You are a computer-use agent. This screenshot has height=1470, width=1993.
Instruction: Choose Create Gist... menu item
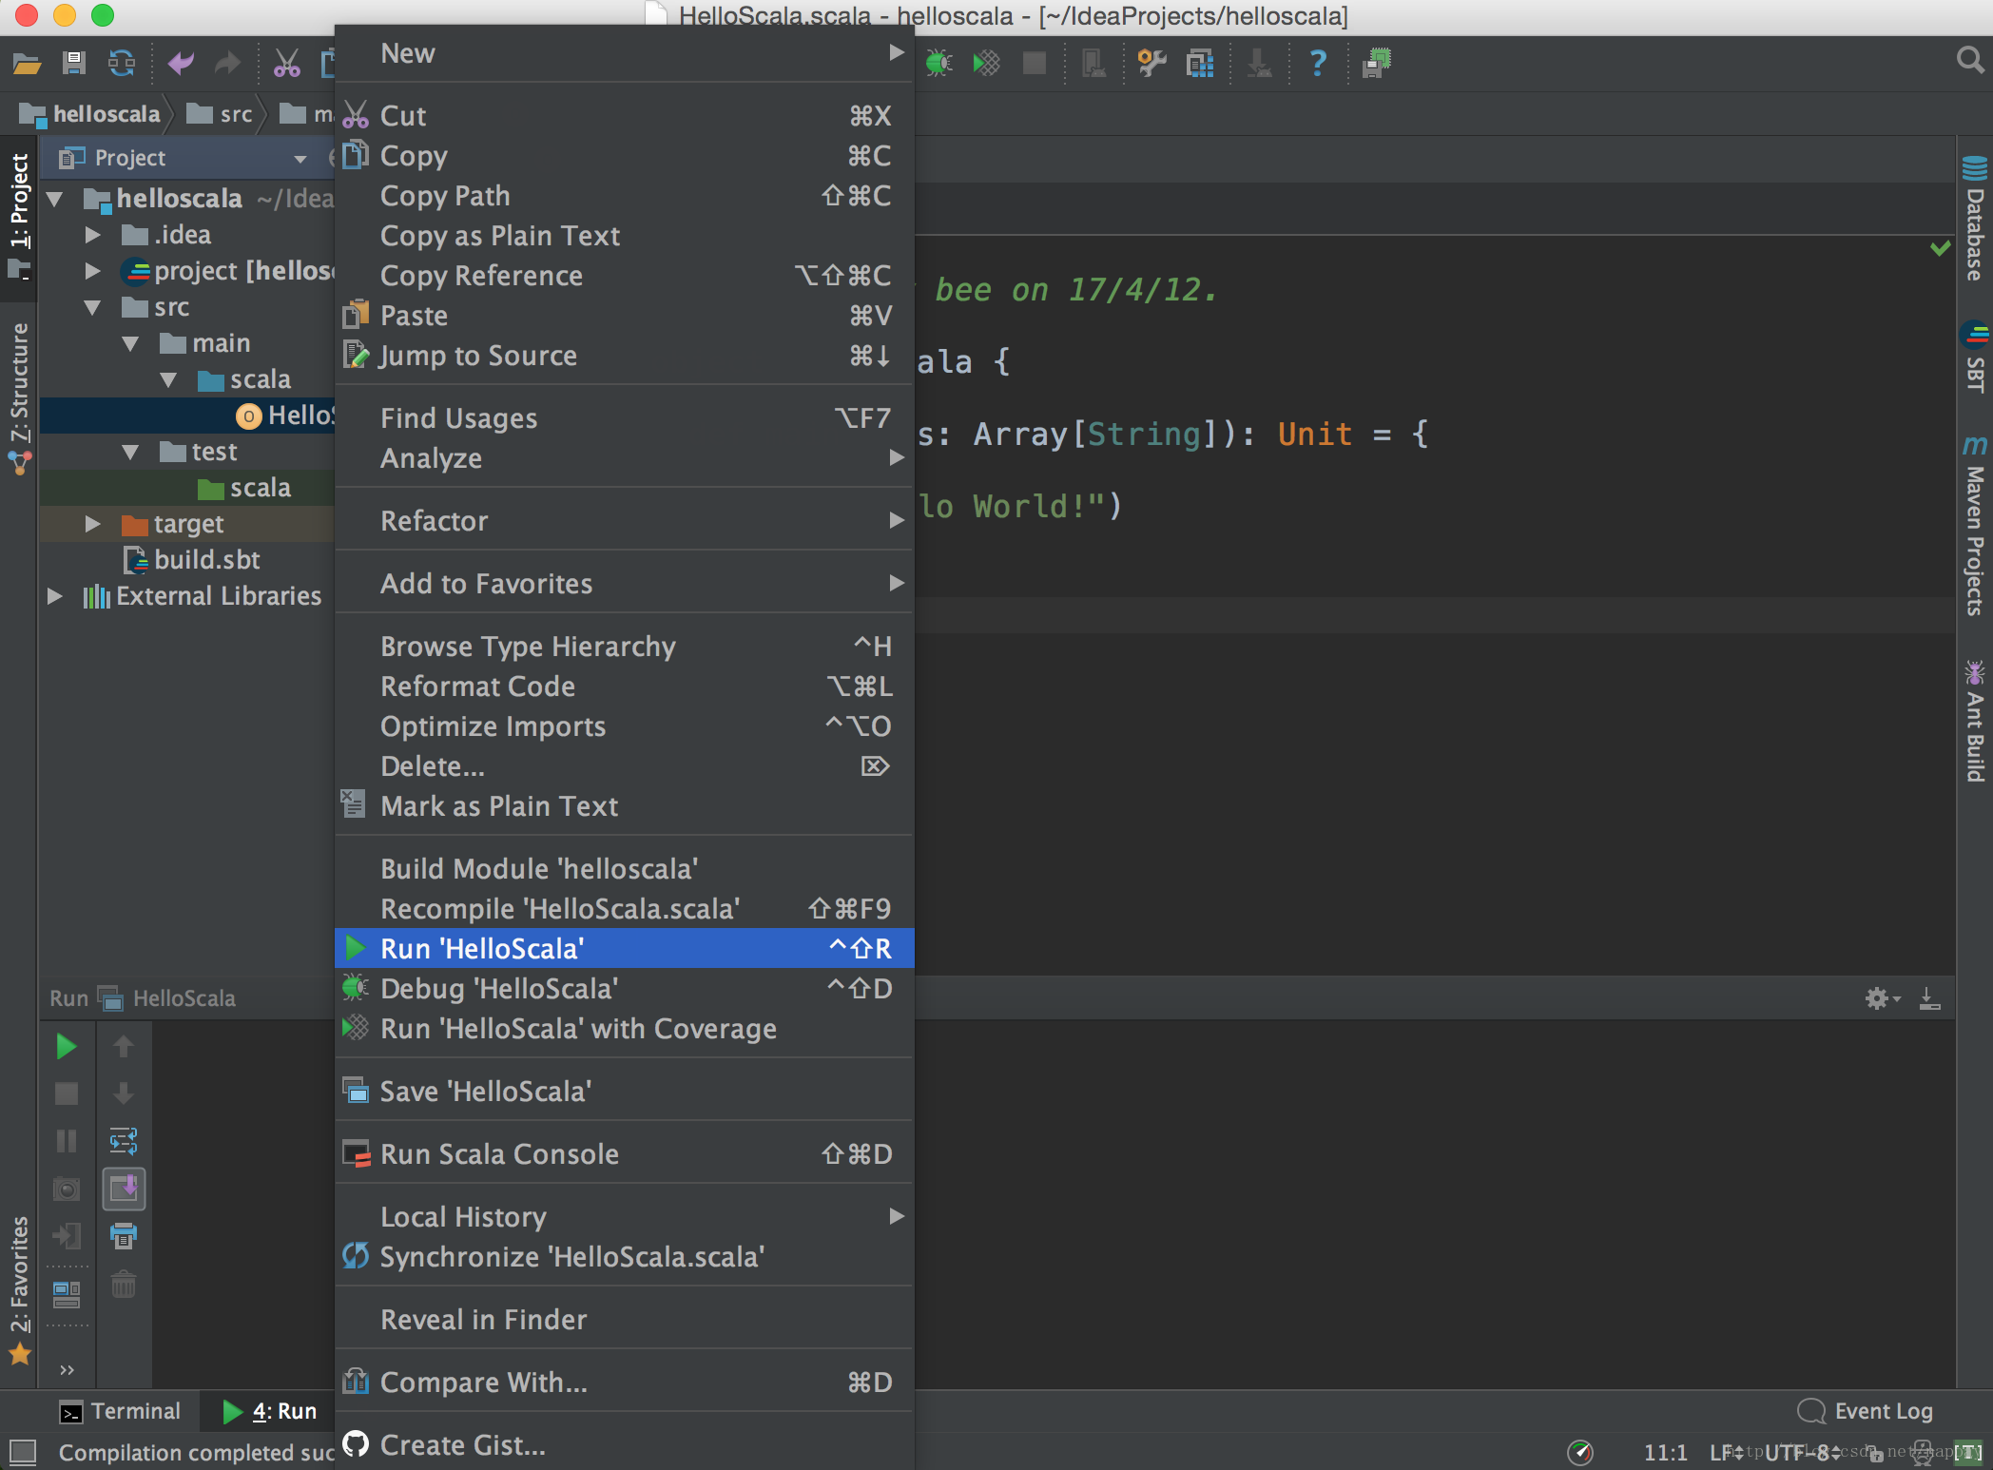(x=624, y=1444)
